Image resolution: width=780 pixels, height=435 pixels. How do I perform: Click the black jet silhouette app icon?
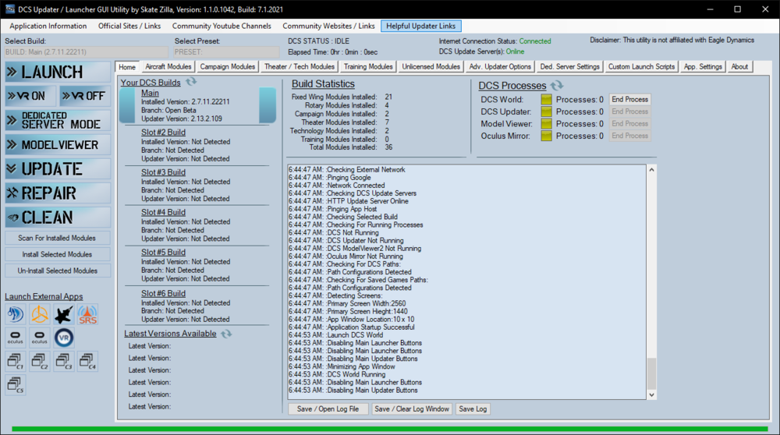coord(64,314)
